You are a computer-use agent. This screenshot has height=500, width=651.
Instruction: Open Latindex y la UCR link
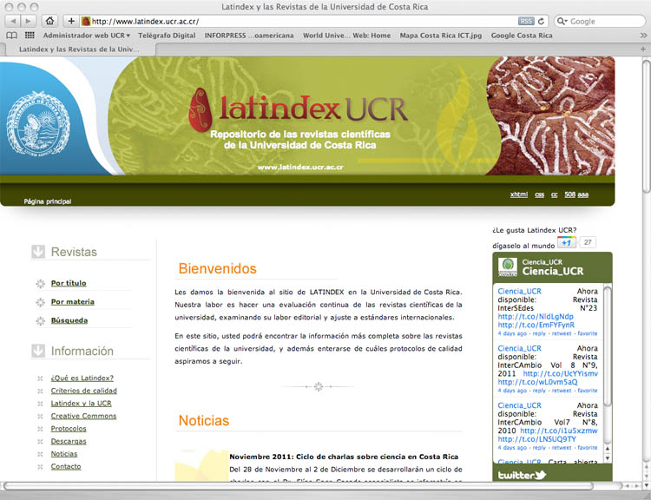[x=81, y=404]
